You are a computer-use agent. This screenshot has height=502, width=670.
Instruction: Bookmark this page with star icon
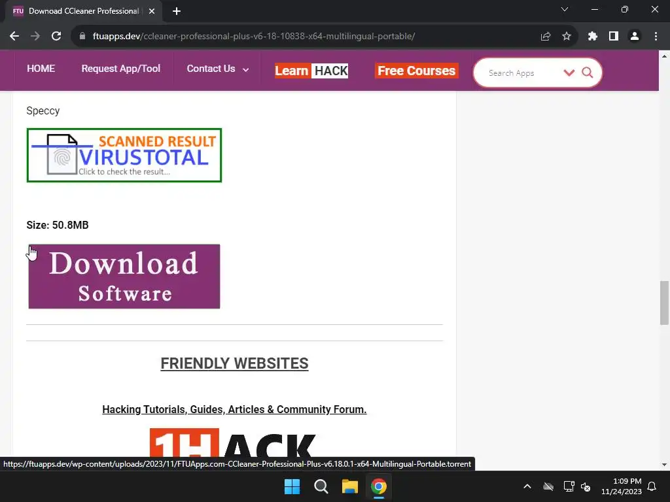coord(567,37)
